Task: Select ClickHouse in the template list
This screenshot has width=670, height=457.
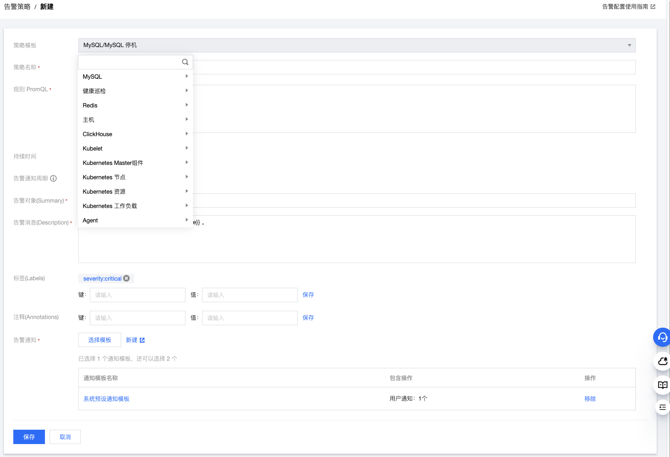Action: [x=136, y=134]
